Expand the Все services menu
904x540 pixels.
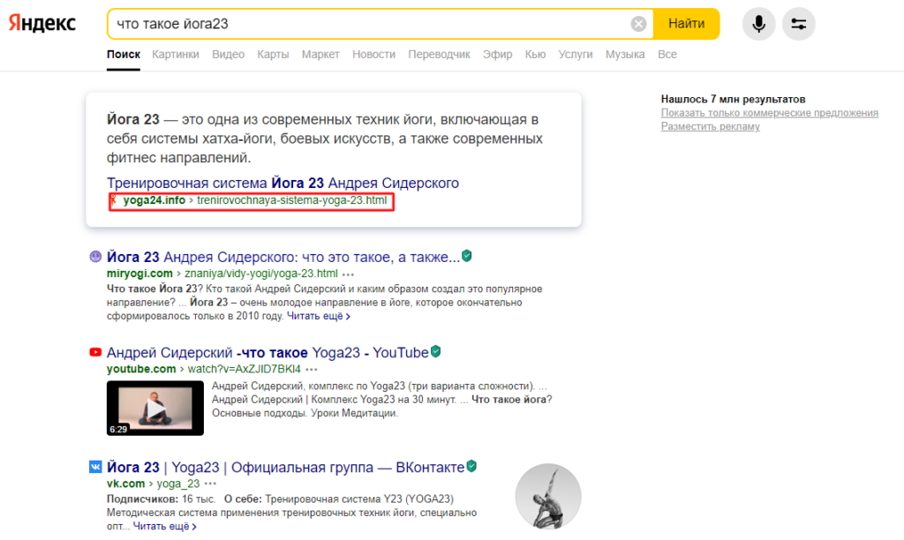click(667, 54)
